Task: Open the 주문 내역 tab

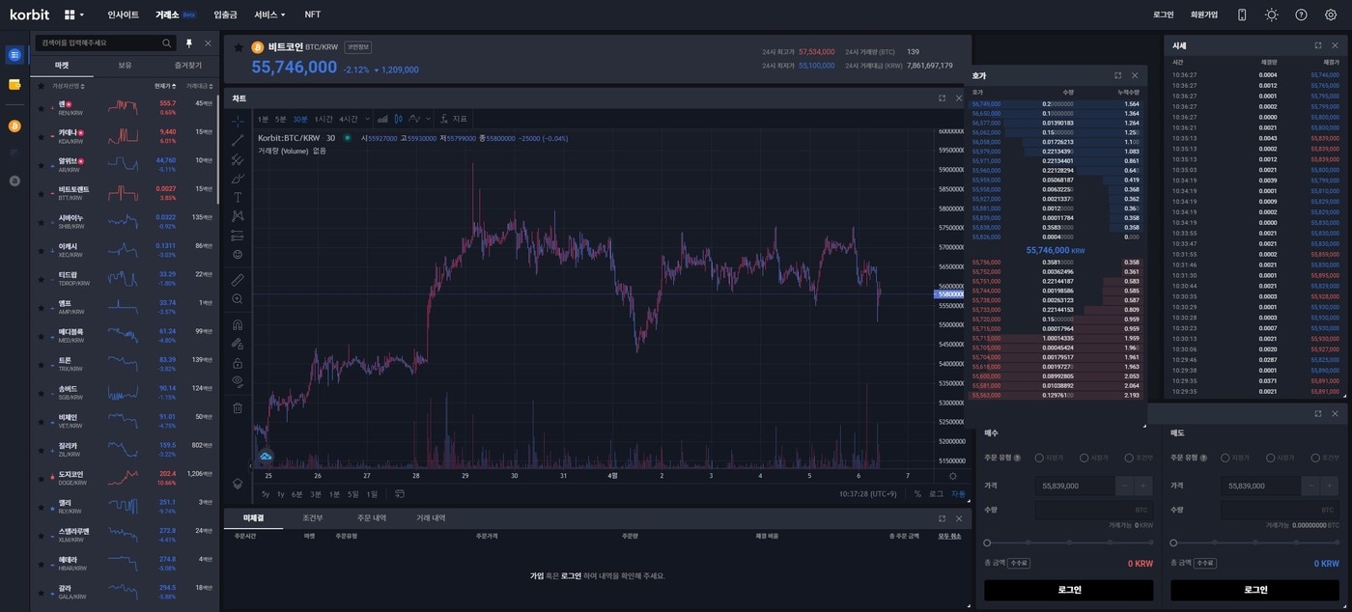Action: pyautogui.click(x=372, y=518)
